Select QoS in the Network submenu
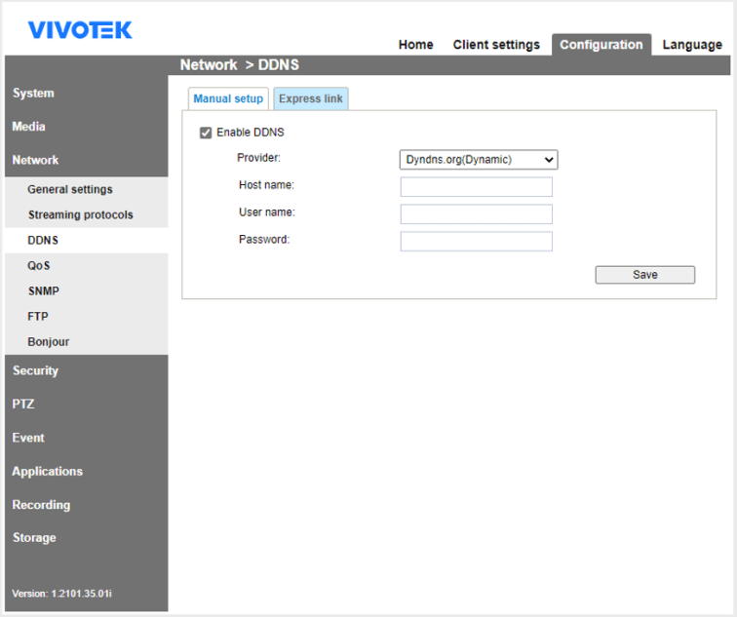Image resolution: width=737 pixels, height=617 pixels. (x=39, y=266)
